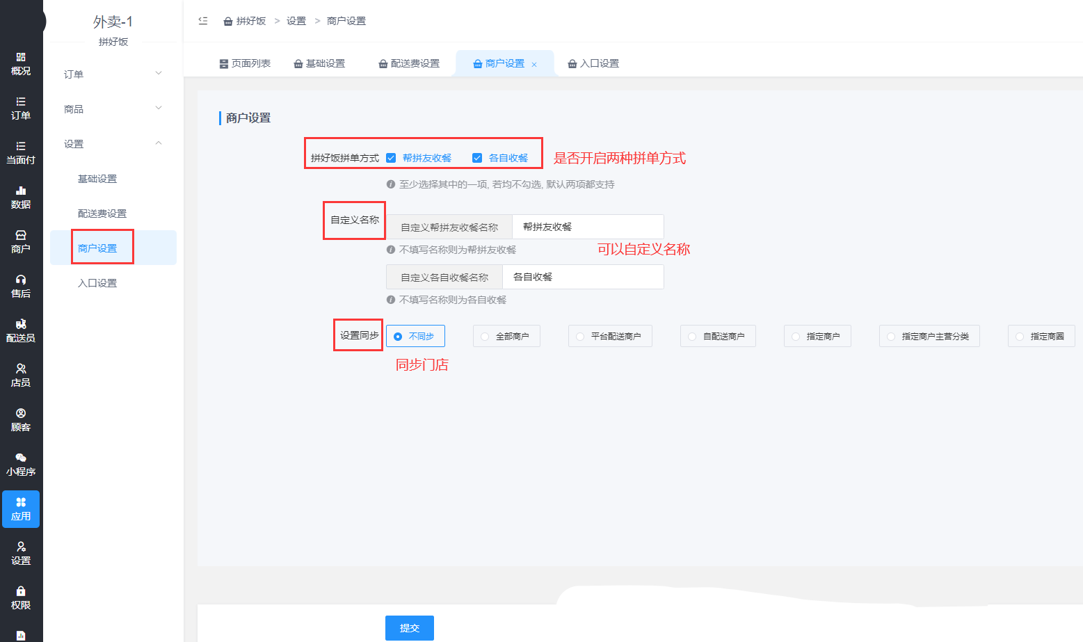Collapse the 设置 submenu
Screen dimensions: 1083x642
tap(113, 143)
